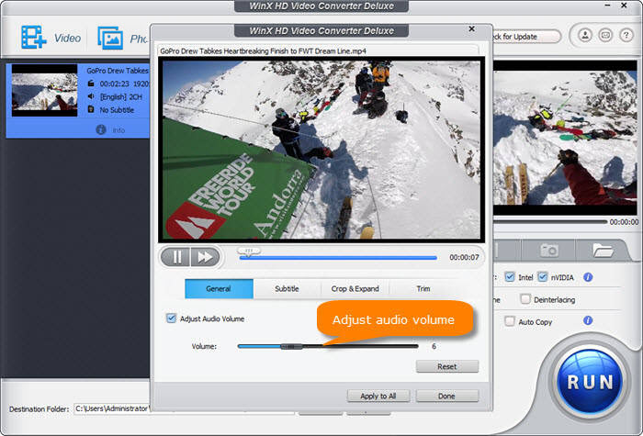The image size is (643, 436).
Task: Close the edit dialog window
Action: (471, 28)
